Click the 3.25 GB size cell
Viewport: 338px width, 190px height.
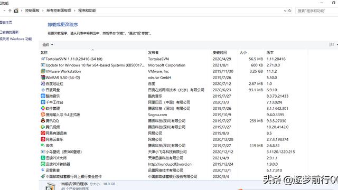point(256,71)
